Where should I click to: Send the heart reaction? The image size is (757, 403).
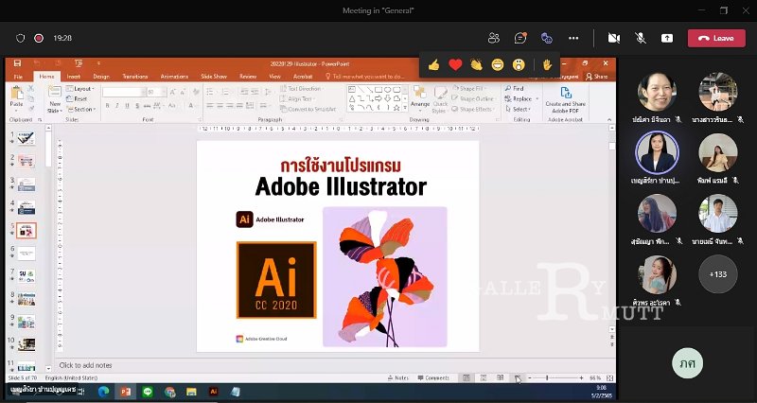click(x=455, y=65)
